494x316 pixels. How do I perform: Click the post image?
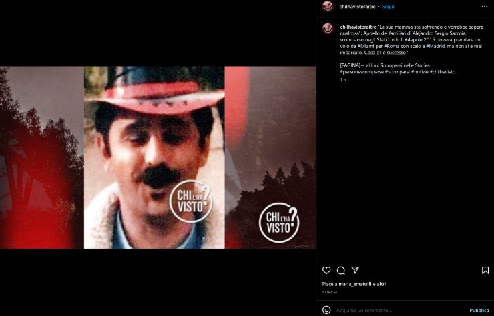[158, 157]
